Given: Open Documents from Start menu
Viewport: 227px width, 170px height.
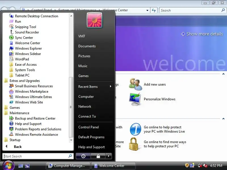Looking at the screenshot, I should coord(87,46).
